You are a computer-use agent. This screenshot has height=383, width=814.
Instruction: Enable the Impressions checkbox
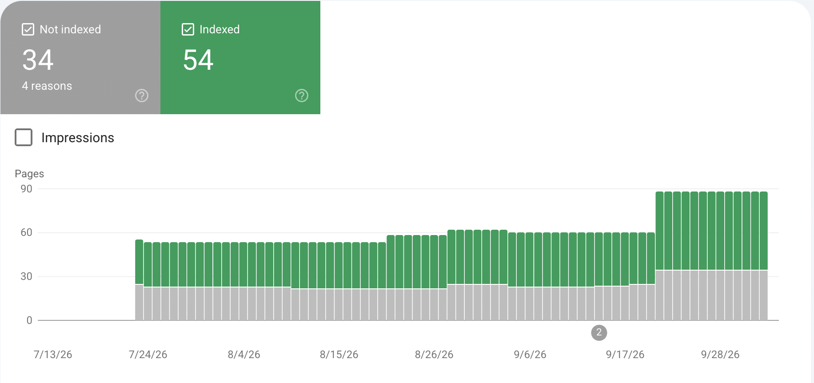[24, 137]
